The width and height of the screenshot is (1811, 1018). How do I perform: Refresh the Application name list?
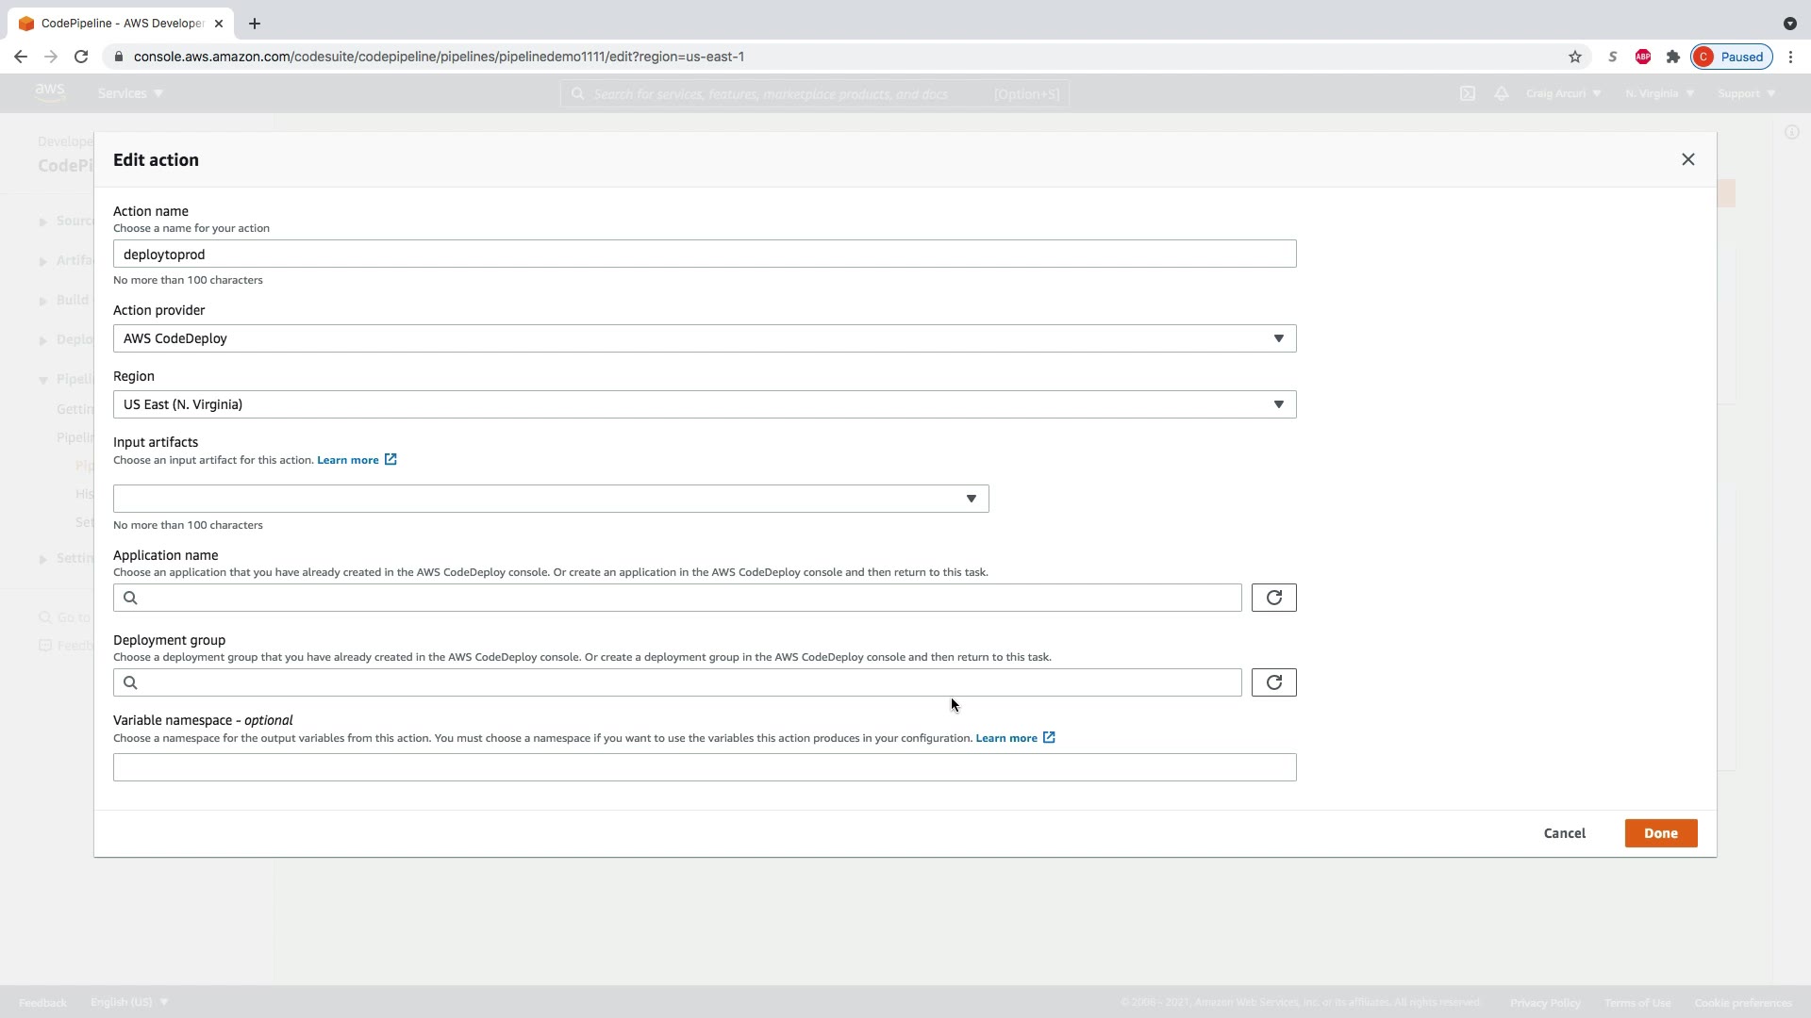(1273, 598)
